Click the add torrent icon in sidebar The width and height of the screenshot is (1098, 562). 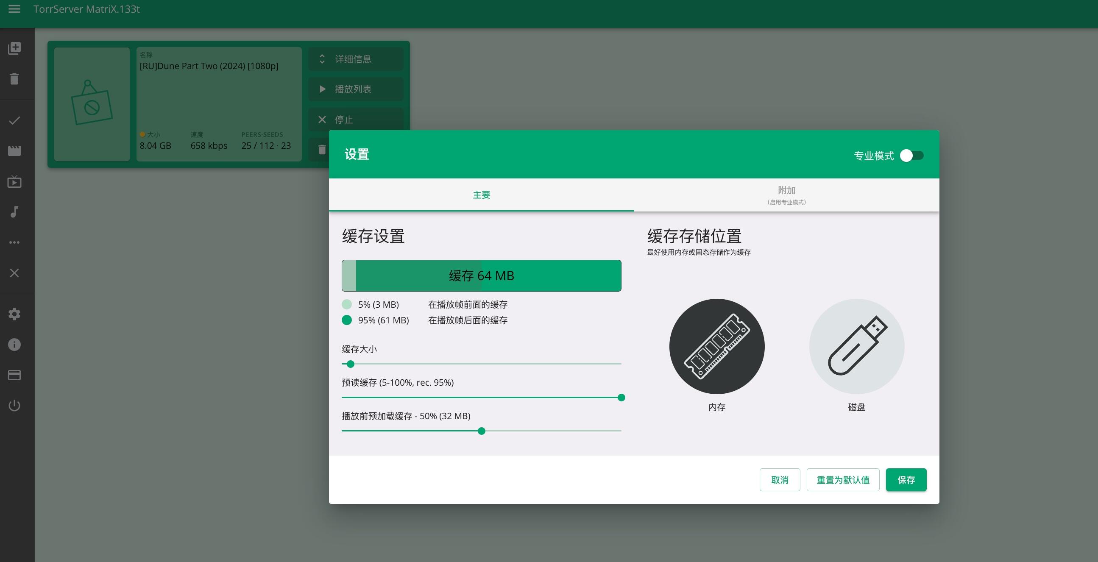click(14, 48)
